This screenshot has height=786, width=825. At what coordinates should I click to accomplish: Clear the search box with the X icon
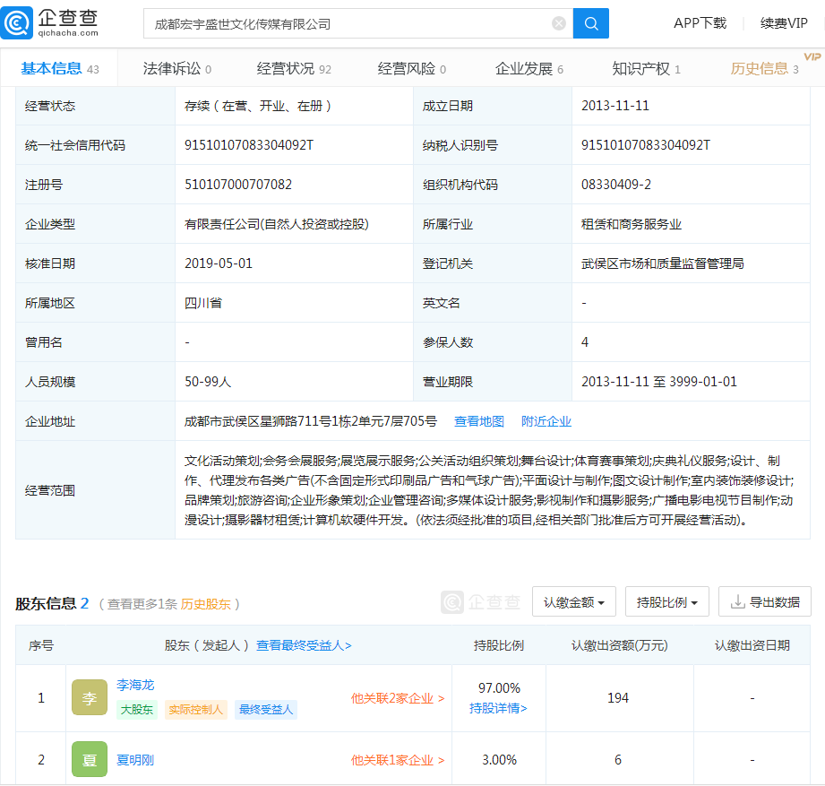pyautogui.click(x=559, y=23)
